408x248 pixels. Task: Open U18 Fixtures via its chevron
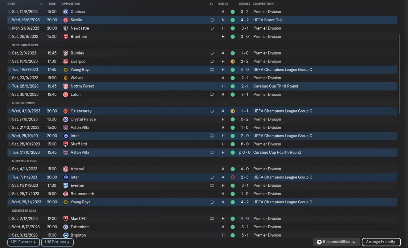click(x=68, y=242)
